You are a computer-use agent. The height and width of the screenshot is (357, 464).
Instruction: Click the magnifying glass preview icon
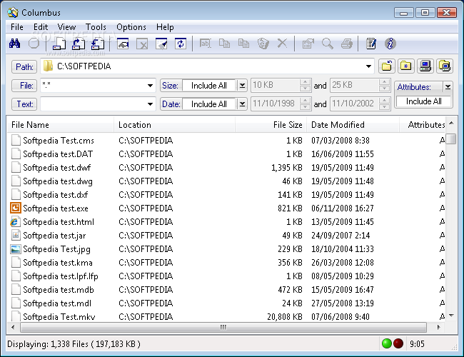(x=327, y=44)
